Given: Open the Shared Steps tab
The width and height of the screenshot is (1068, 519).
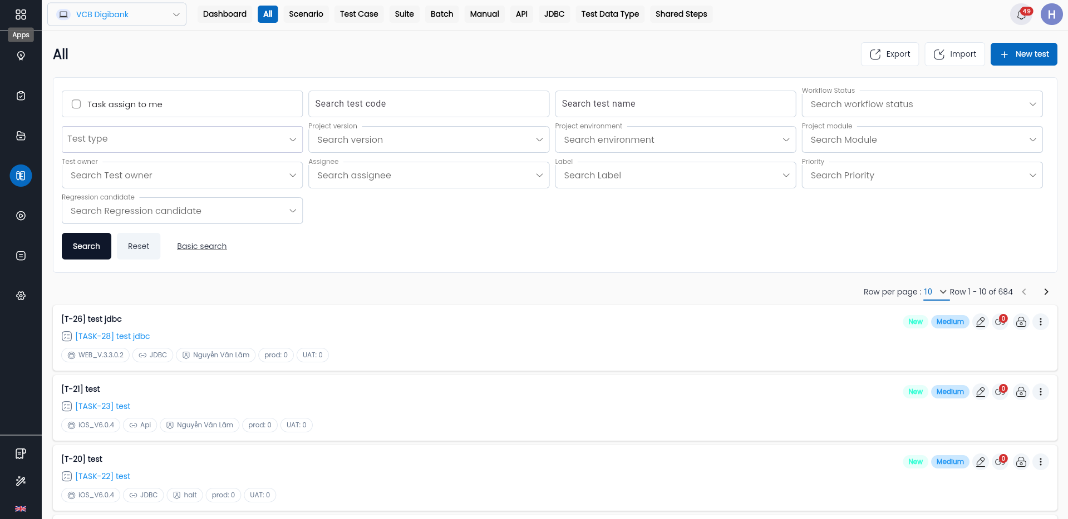Looking at the screenshot, I should pos(681,14).
